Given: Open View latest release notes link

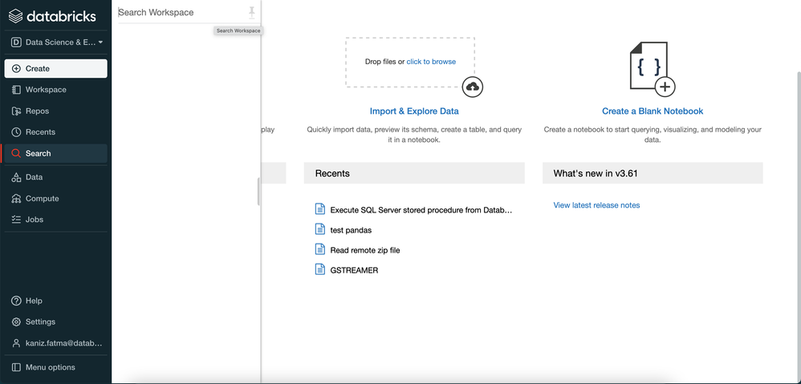Looking at the screenshot, I should tap(596, 205).
